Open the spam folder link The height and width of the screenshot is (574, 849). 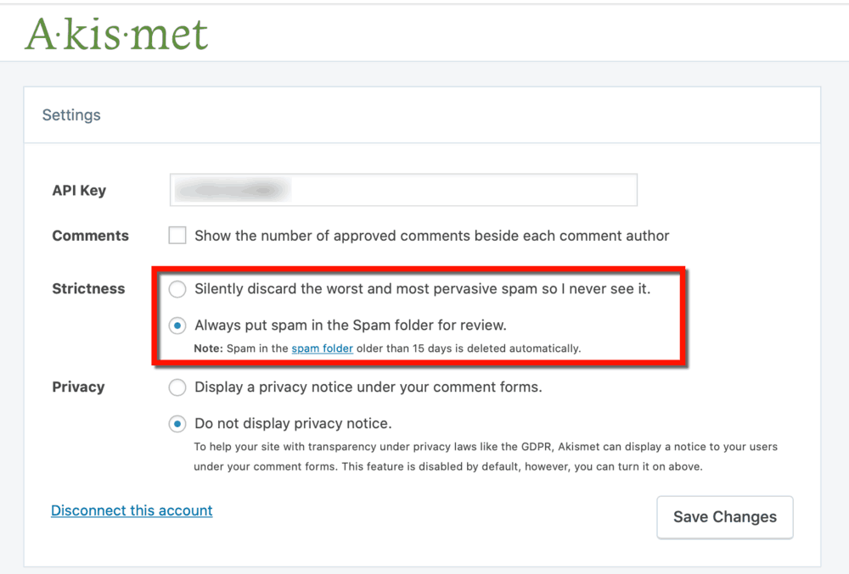click(322, 348)
